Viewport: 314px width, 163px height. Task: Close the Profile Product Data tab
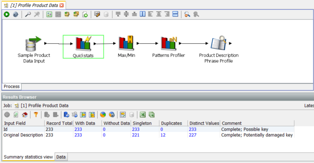click(61, 5)
